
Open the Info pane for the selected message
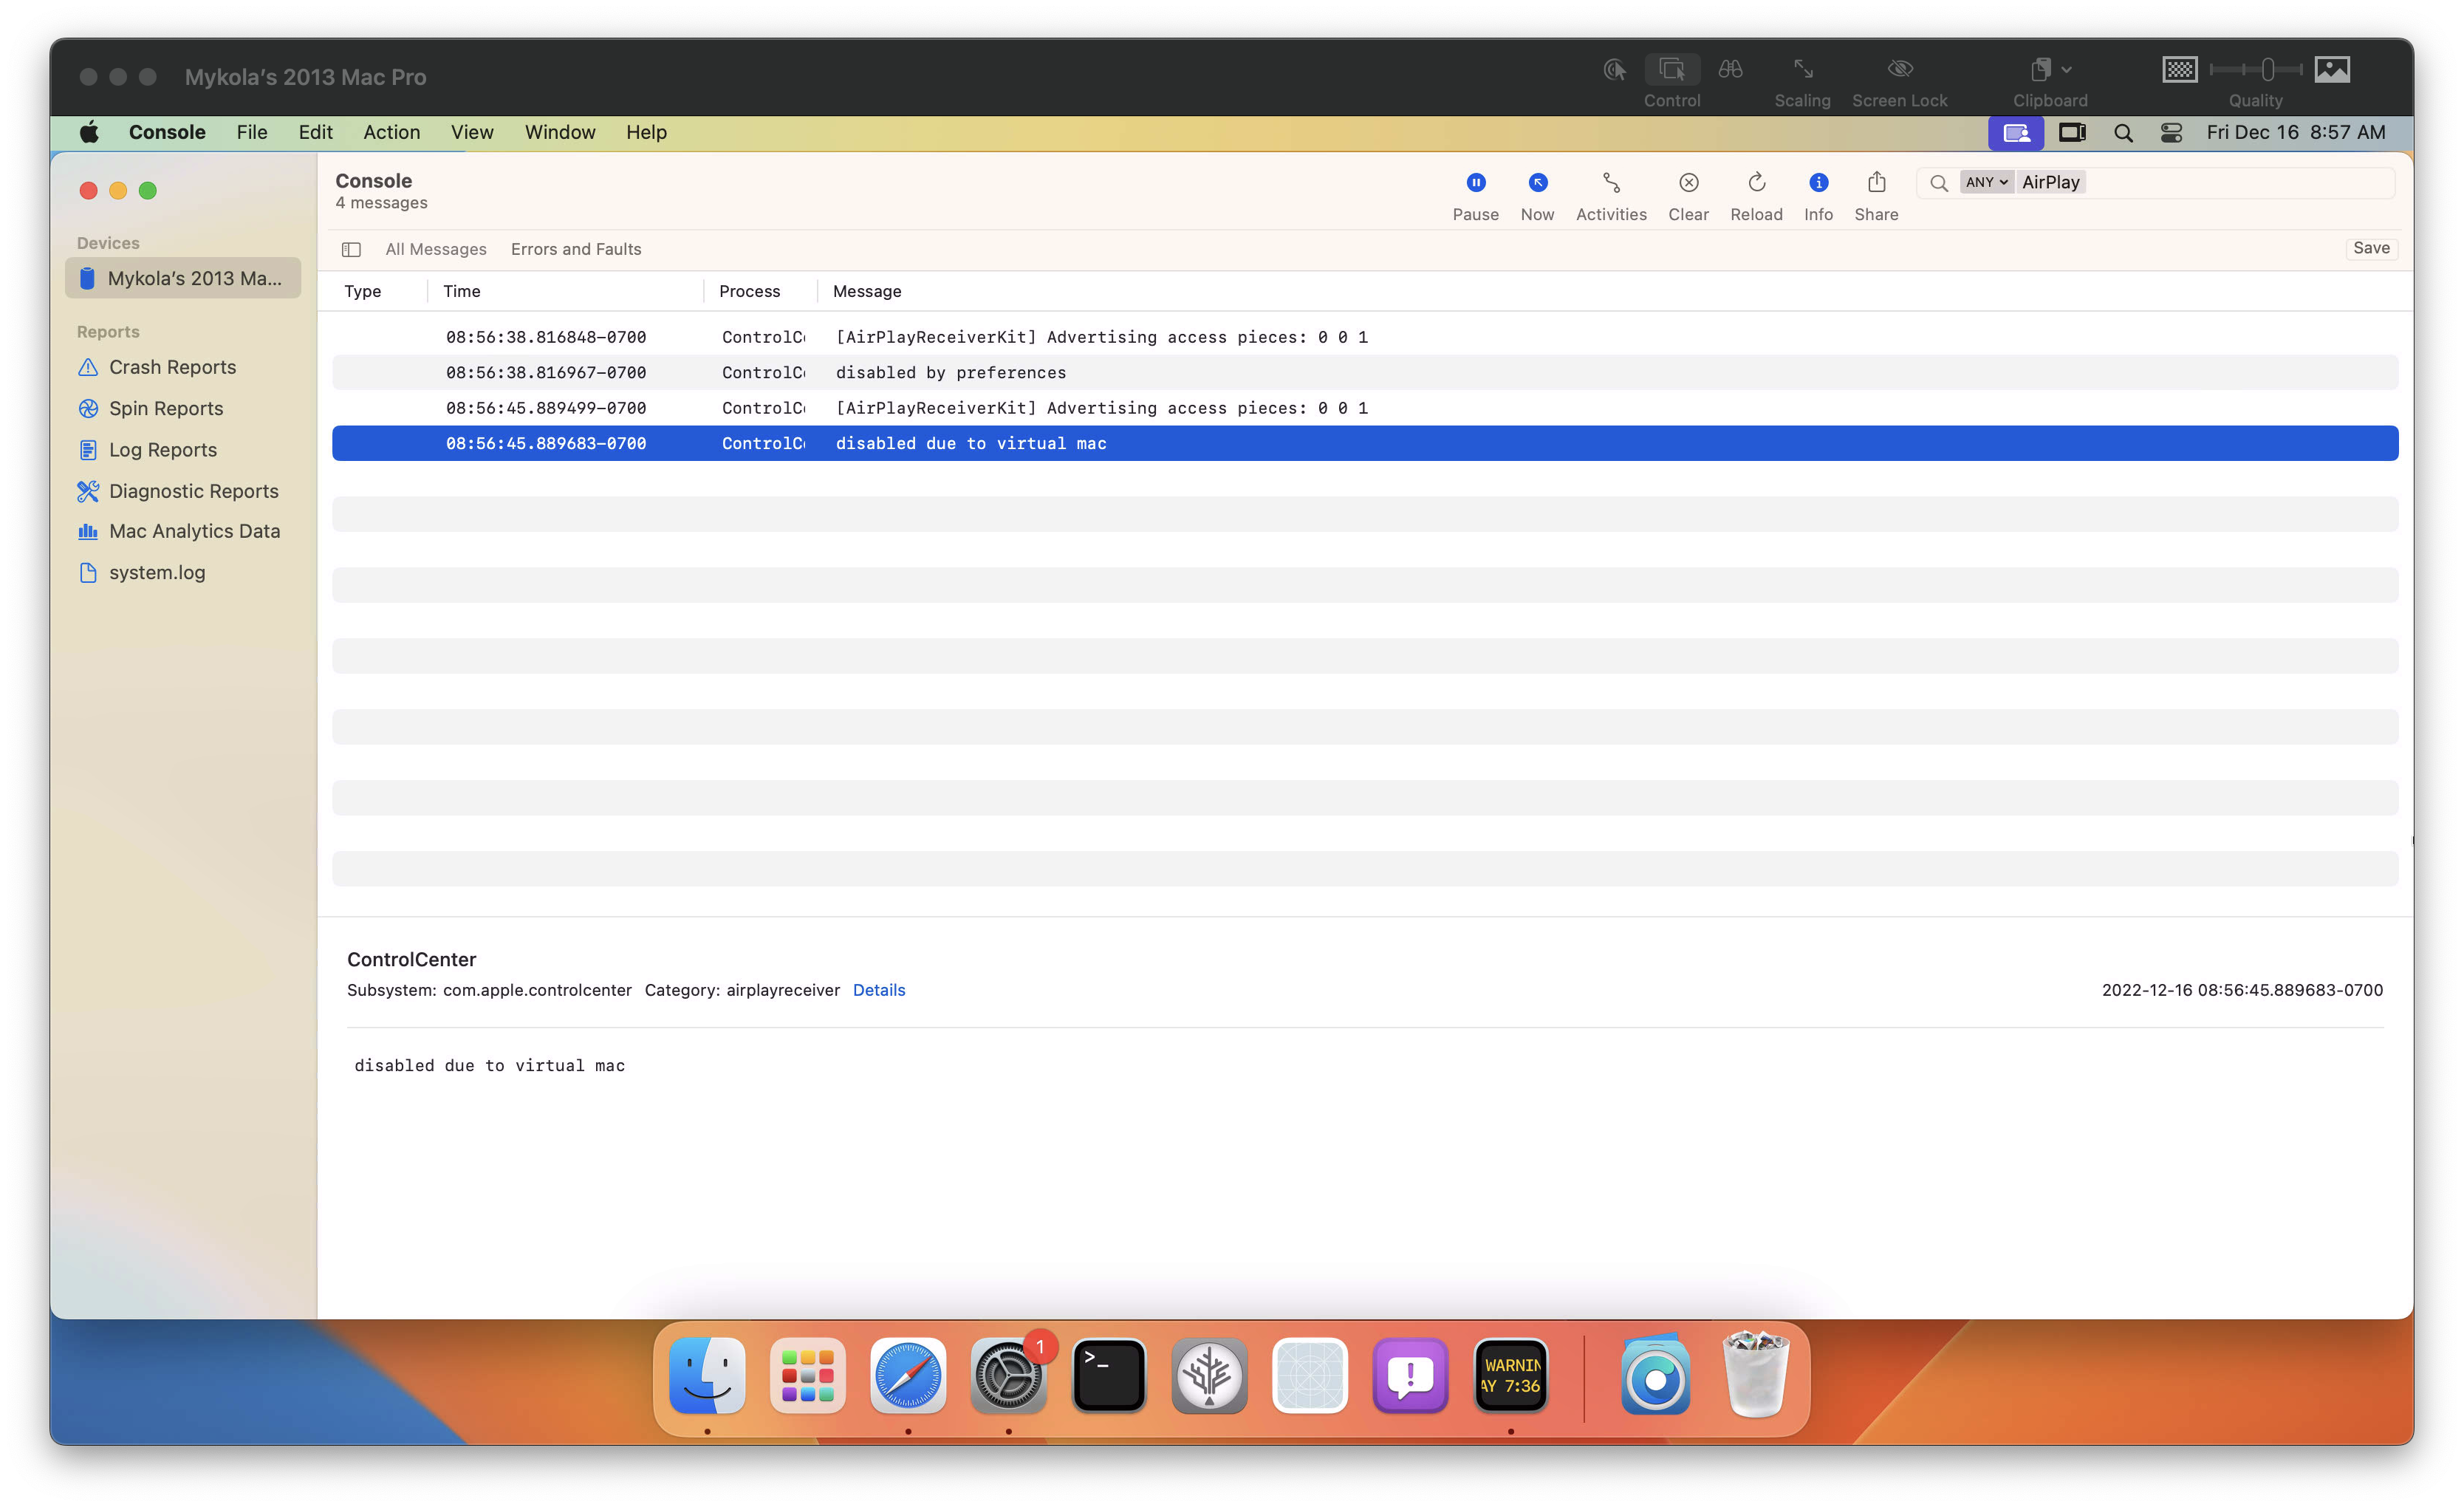click(1818, 182)
